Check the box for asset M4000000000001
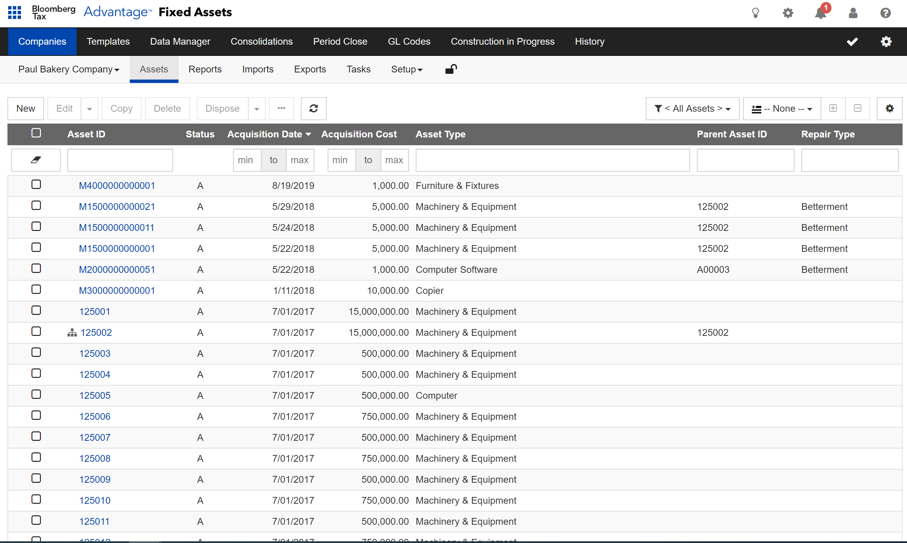This screenshot has height=543, width=907. pos(36,184)
